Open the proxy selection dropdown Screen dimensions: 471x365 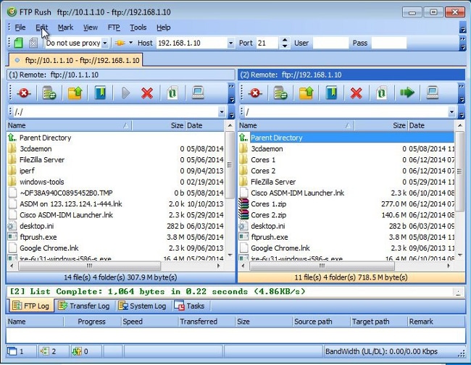click(105, 43)
